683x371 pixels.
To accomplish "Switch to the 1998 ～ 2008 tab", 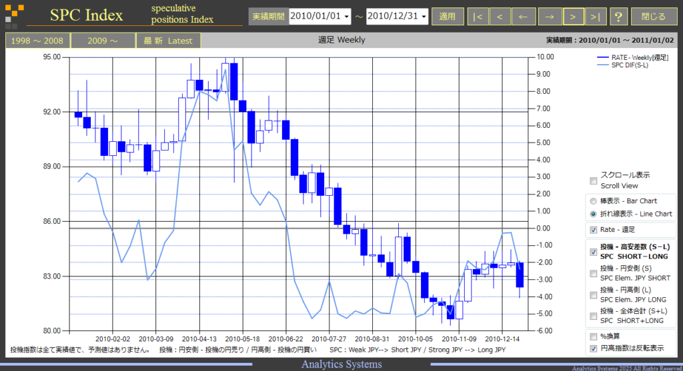I will click(37, 41).
